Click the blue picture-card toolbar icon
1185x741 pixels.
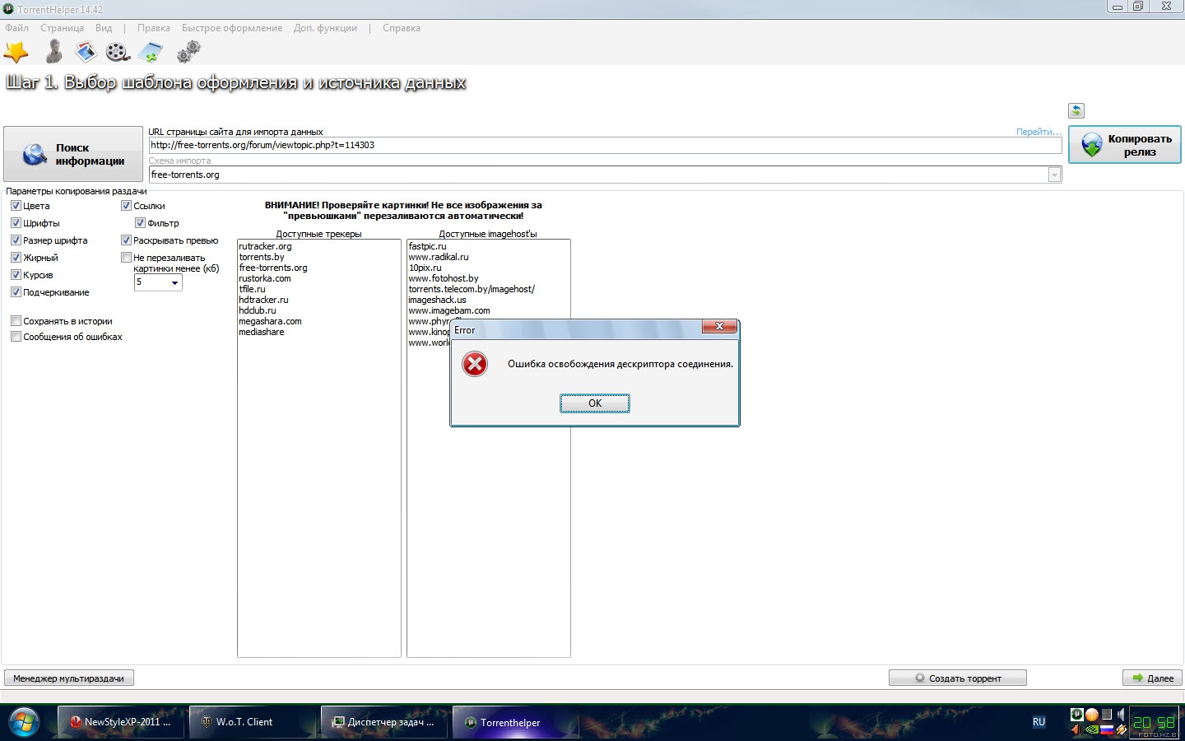[86, 52]
